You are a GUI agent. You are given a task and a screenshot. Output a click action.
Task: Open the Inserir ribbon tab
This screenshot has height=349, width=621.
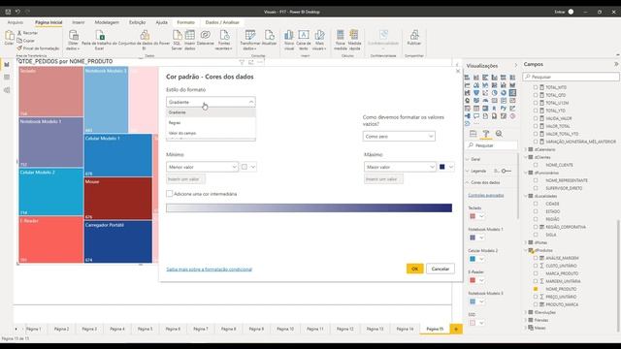coord(78,22)
